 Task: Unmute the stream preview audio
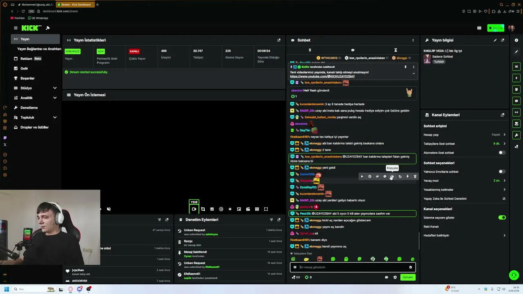[x=109, y=209]
